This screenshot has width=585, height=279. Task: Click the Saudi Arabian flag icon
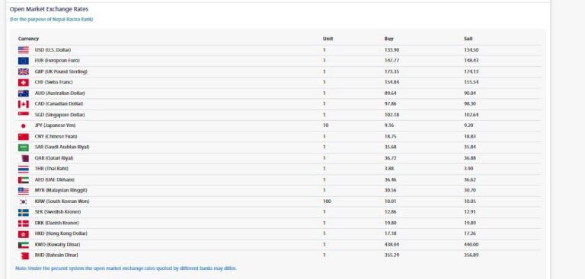[x=23, y=147]
